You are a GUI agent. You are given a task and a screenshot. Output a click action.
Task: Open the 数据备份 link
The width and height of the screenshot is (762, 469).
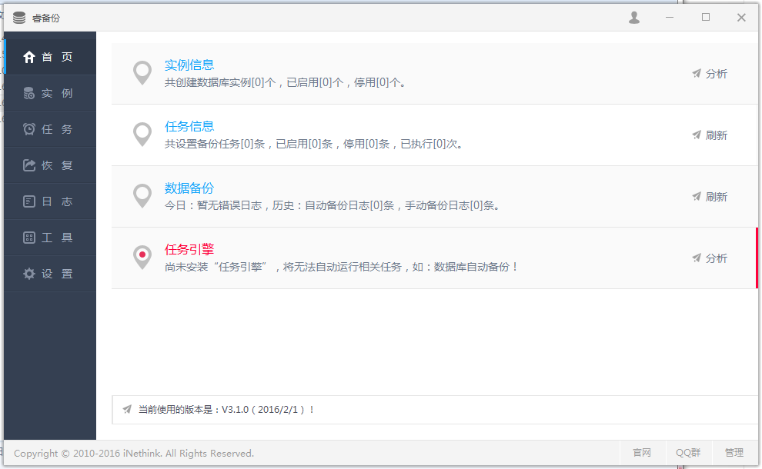[189, 187]
